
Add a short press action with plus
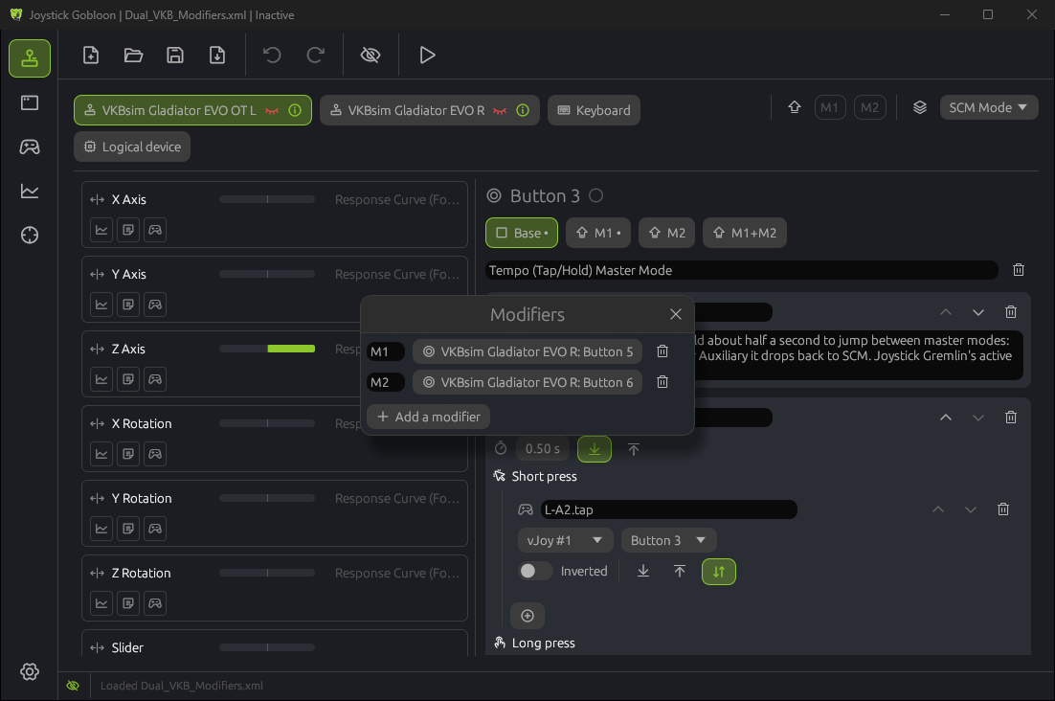(x=527, y=616)
